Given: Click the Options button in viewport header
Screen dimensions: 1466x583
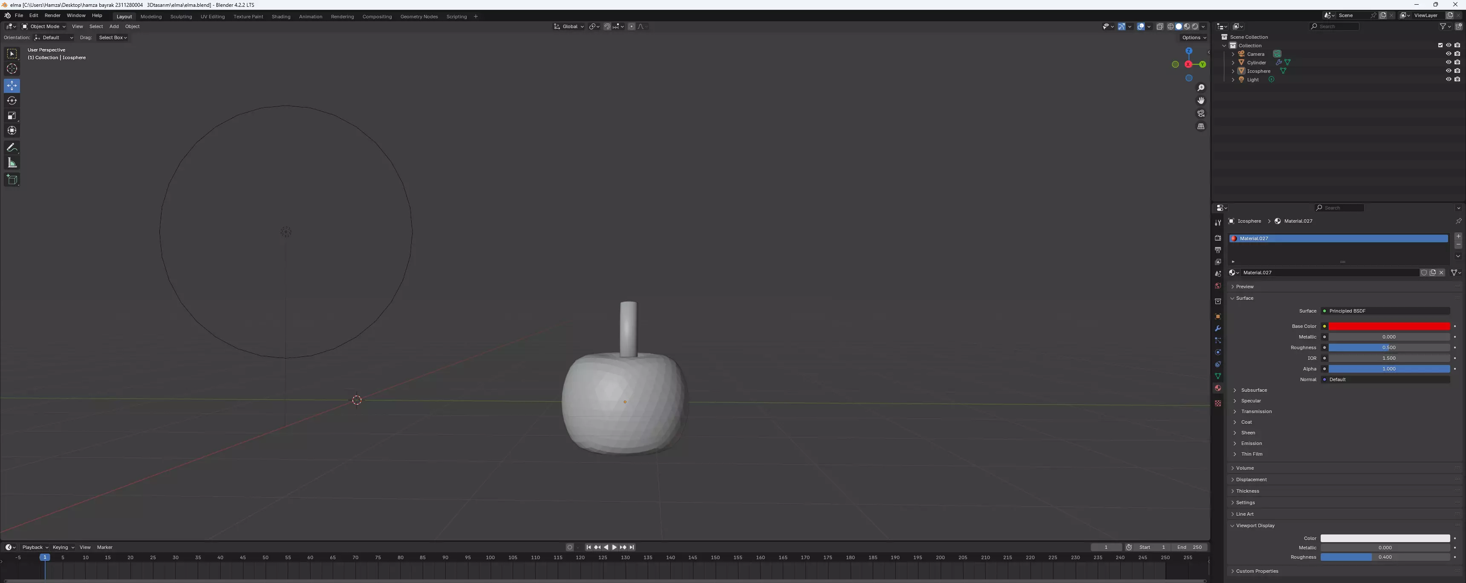Looking at the screenshot, I should pos(1193,37).
